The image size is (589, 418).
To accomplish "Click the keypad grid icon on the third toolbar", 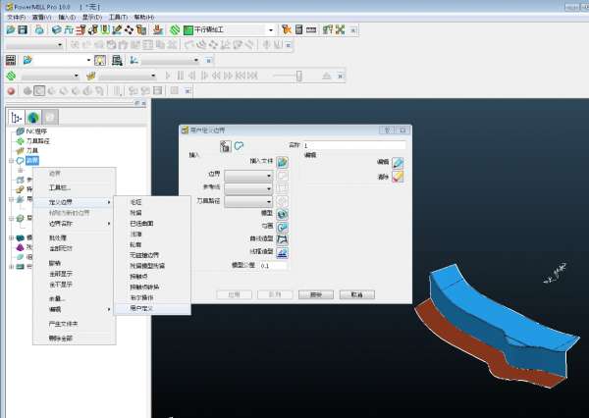I will click(11, 60).
